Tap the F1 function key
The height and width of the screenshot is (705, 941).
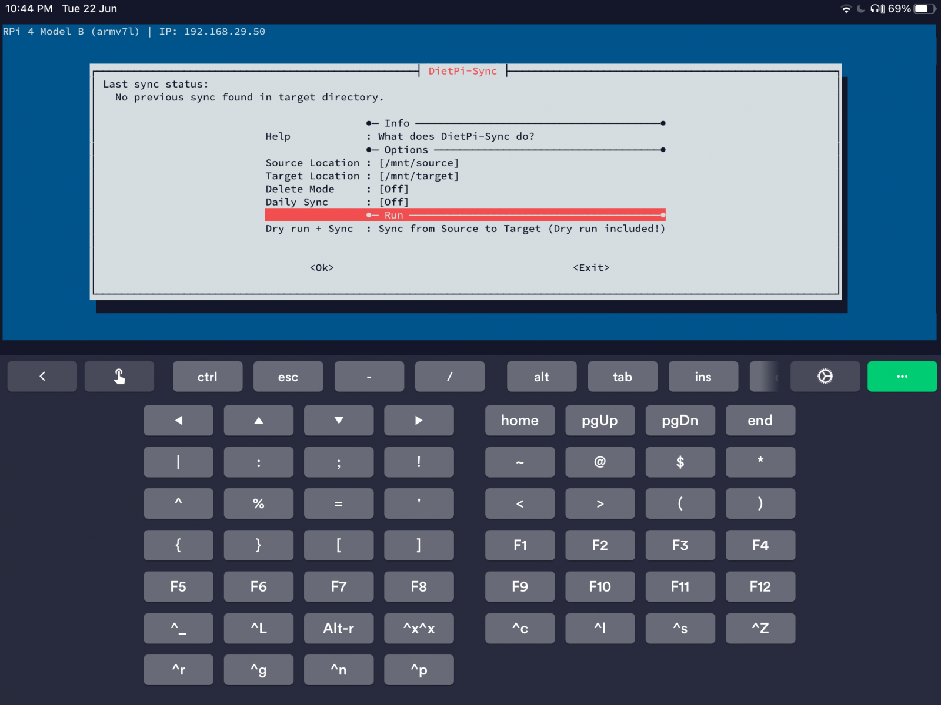(520, 545)
